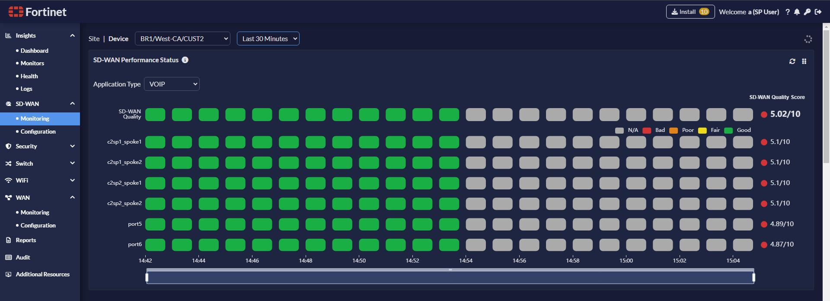Screen dimensions: 830x301
Task: Click the timeline range left handle
Action: pyautogui.click(x=147, y=277)
